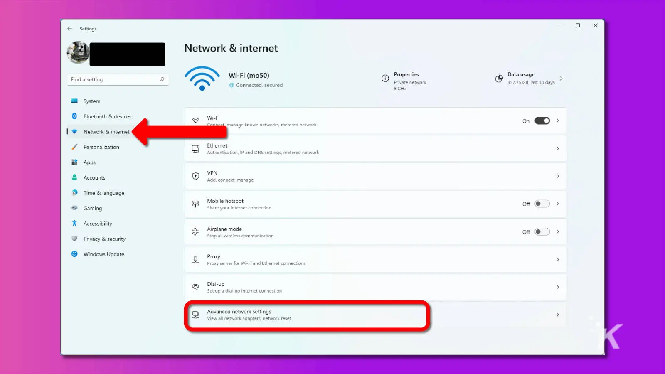This screenshot has width=665, height=374.
Task: Open Gaming settings label
Action: point(93,208)
